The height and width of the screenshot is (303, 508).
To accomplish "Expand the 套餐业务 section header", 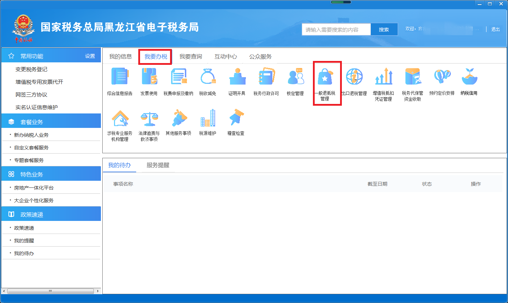I will point(32,122).
